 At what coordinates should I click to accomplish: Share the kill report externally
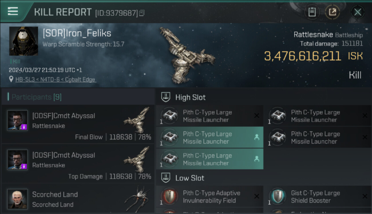pyautogui.click(x=332, y=12)
